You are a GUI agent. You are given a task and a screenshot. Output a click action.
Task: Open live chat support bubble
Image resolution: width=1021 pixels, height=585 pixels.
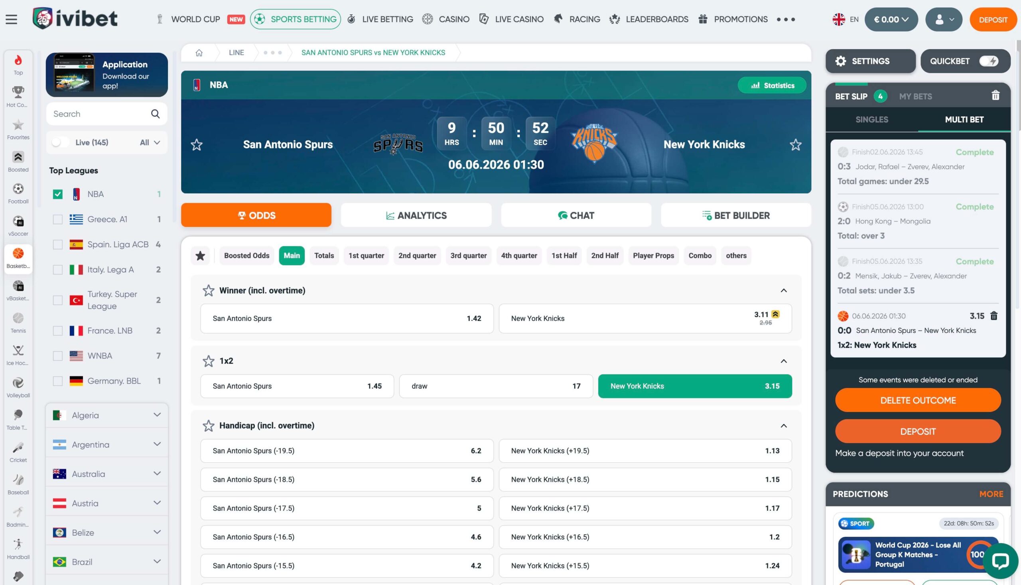(x=1000, y=561)
